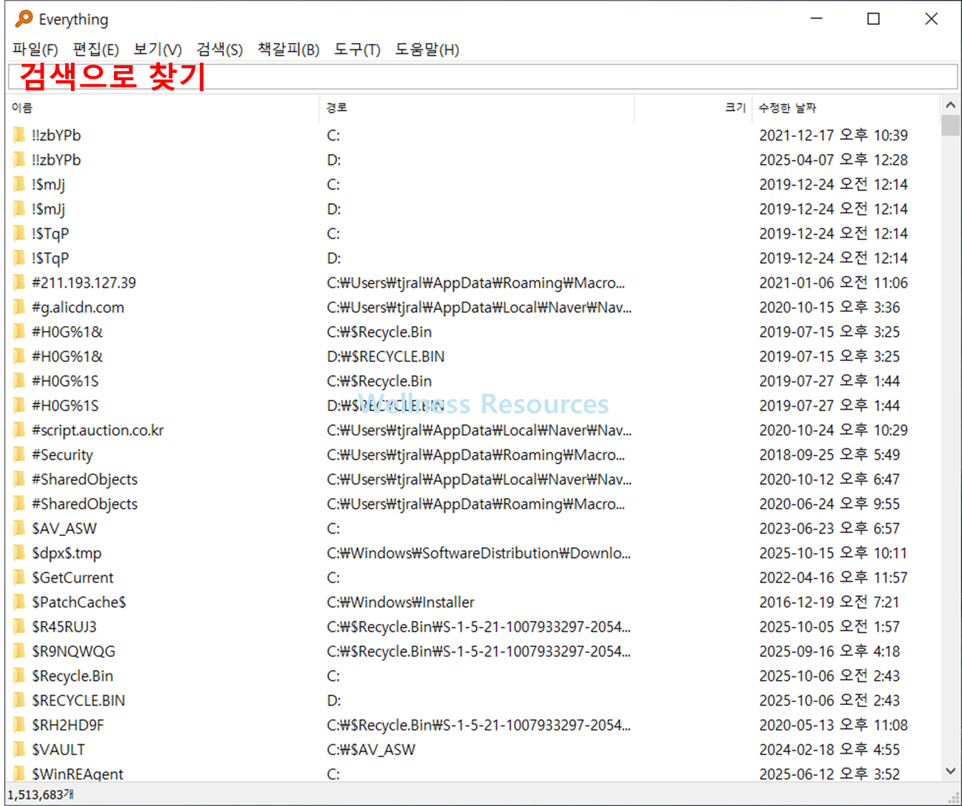Screen dimensions: 962x806
Task: Select the $AV_ASW folder name
Action: (x=64, y=528)
